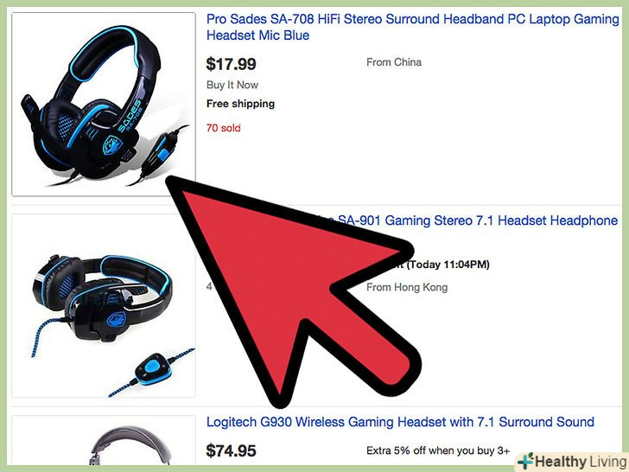629x472 pixels.
Task: Click the 'Free shipping' label
Action: [x=241, y=104]
